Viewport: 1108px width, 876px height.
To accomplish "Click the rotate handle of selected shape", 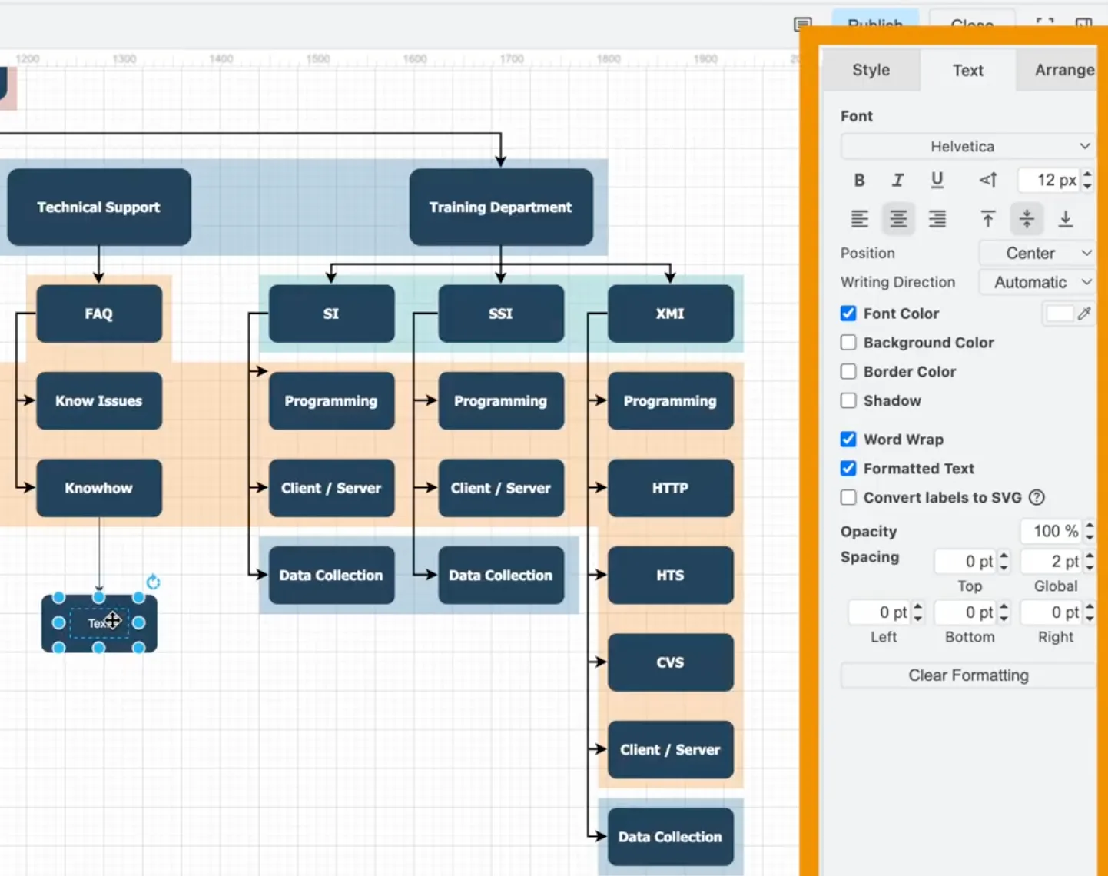I will click(x=153, y=582).
